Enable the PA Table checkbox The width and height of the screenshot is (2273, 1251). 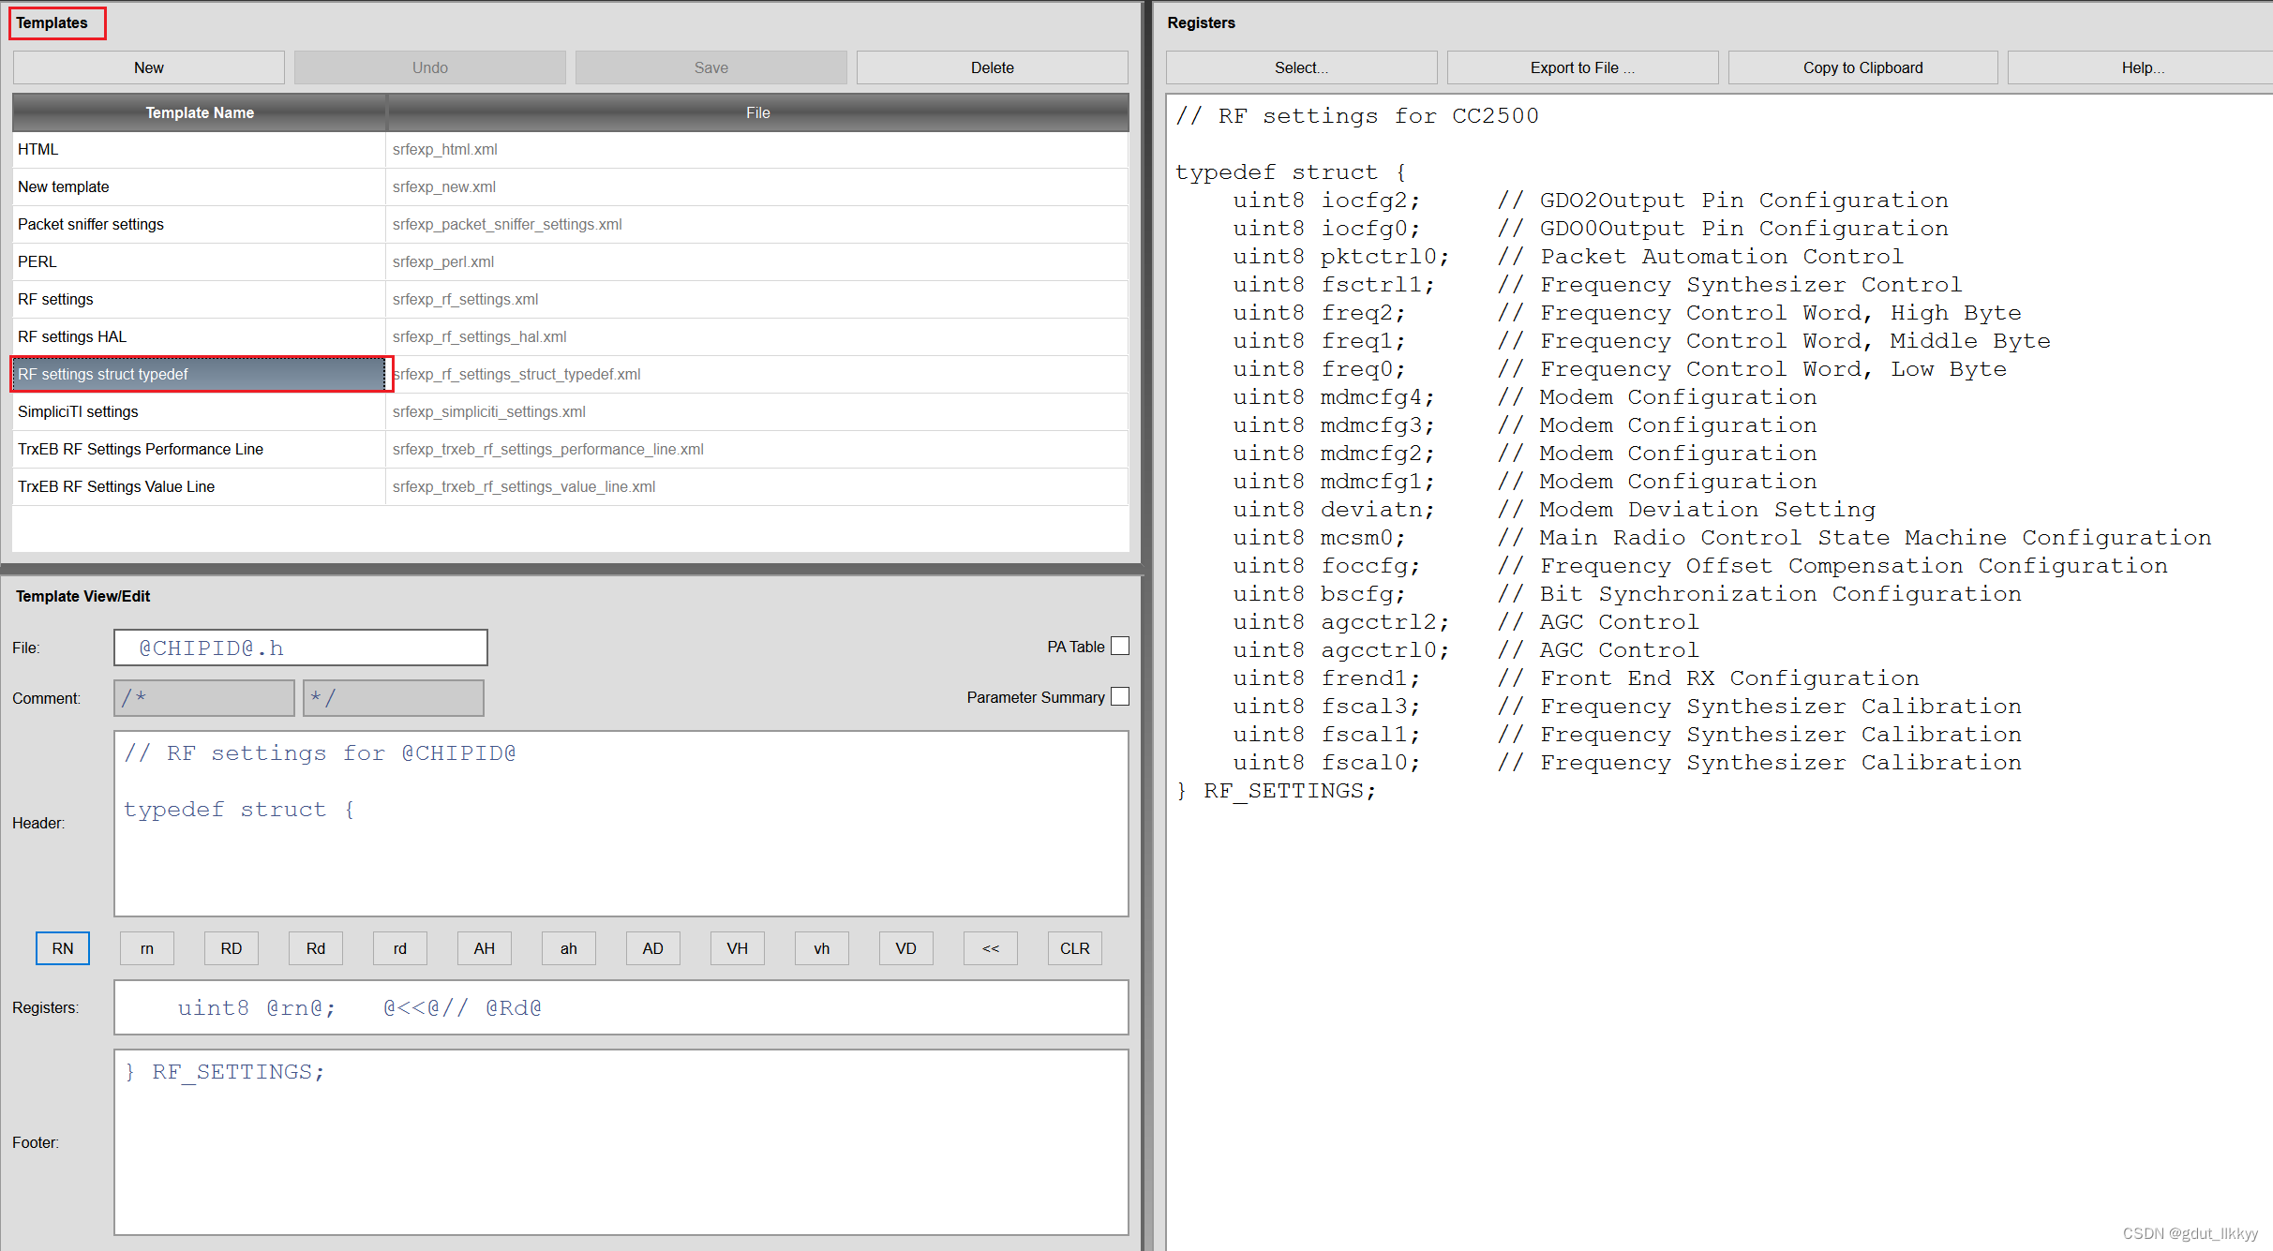pos(1119,646)
